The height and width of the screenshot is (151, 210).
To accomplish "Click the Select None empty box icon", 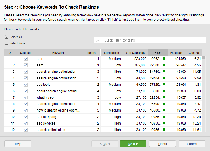I will [x=7, y=43].
